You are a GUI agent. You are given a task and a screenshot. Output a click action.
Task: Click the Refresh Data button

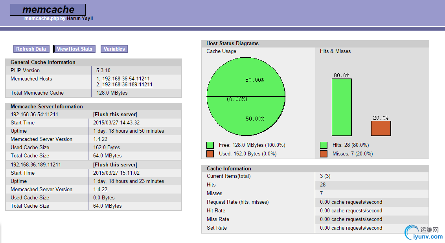(31, 49)
